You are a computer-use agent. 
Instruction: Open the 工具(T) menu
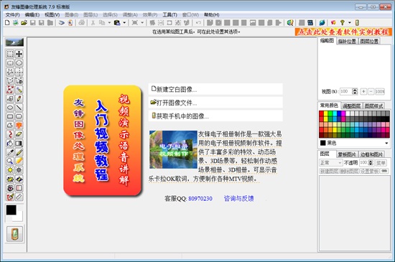tap(169, 15)
